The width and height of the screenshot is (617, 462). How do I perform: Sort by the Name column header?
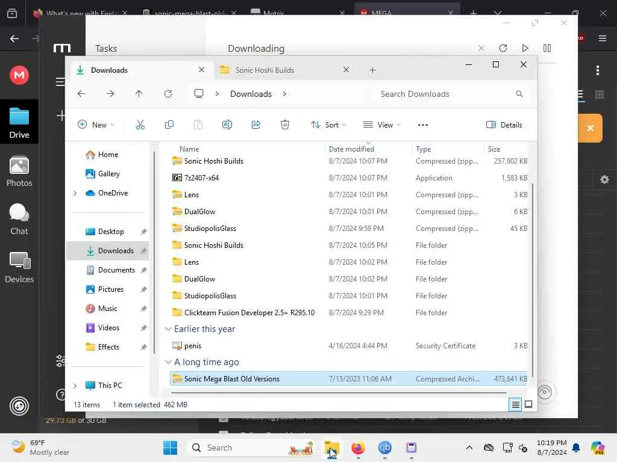189,149
